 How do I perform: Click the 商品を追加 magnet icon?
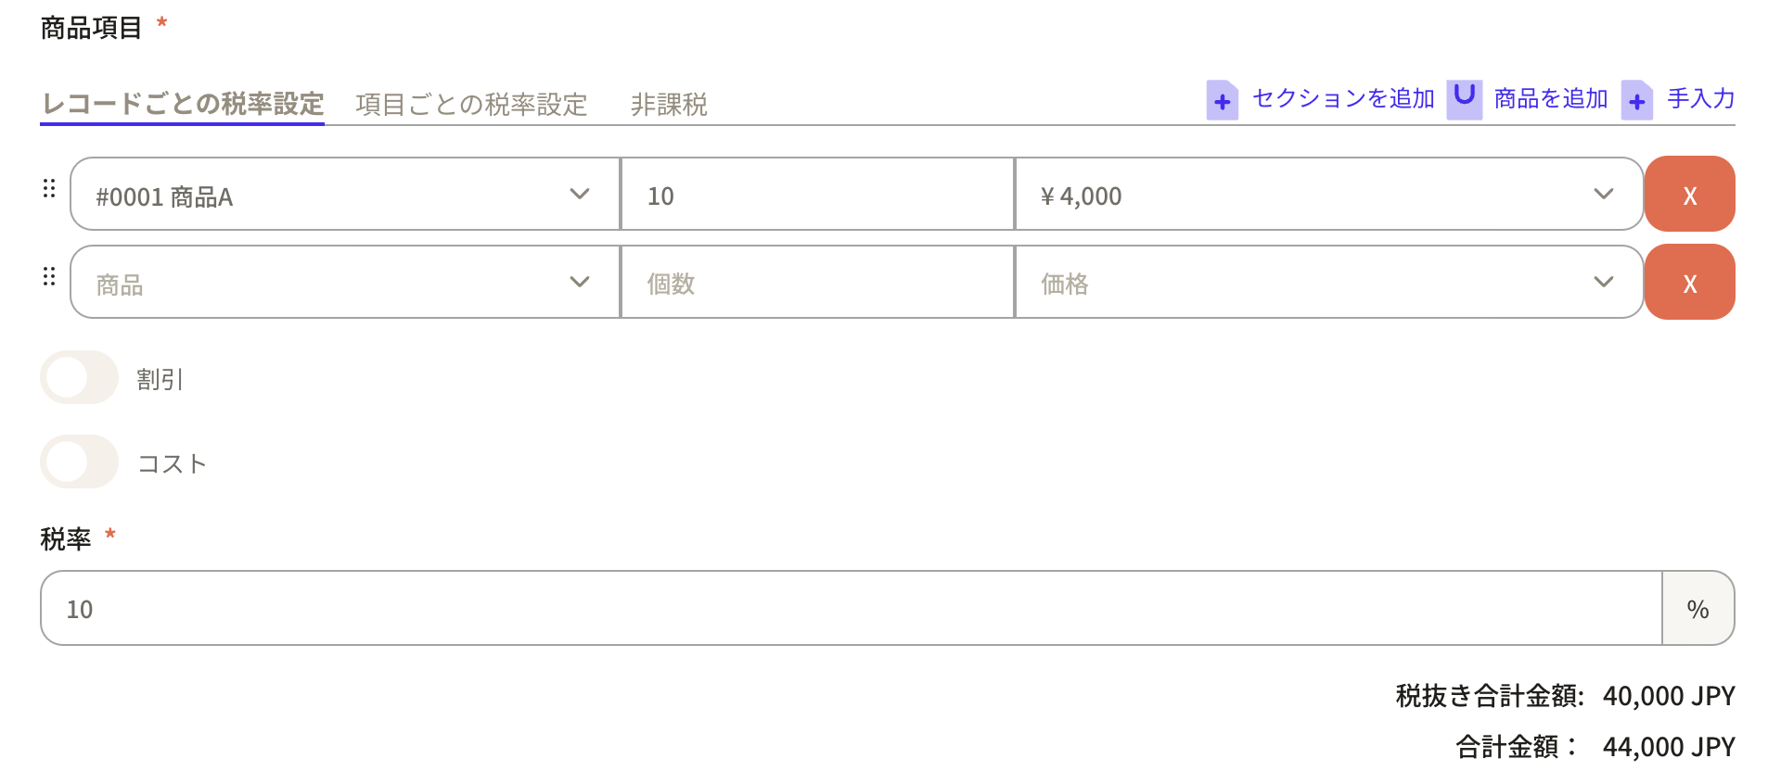pos(1464,98)
